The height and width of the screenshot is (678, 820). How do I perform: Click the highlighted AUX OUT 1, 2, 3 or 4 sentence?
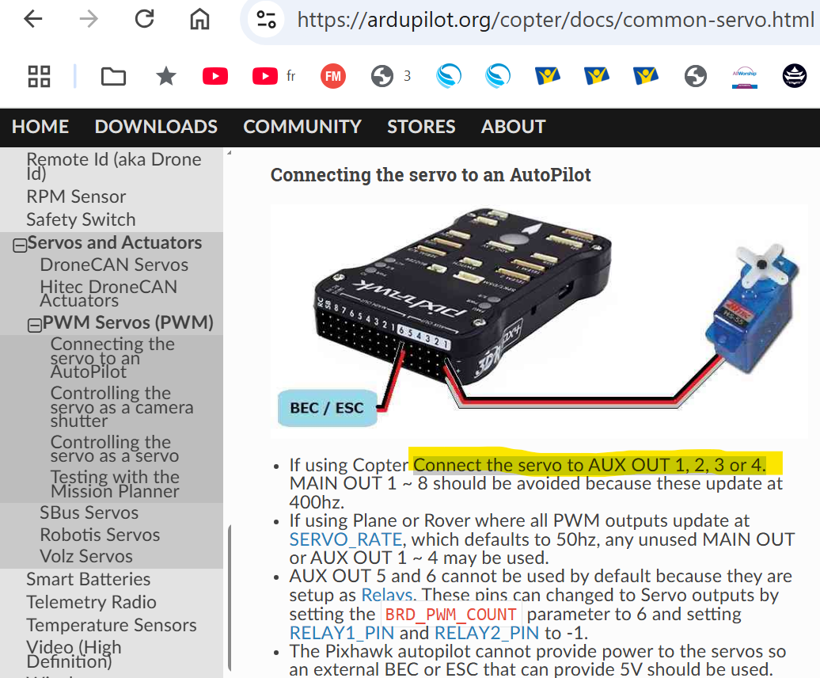(x=590, y=465)
